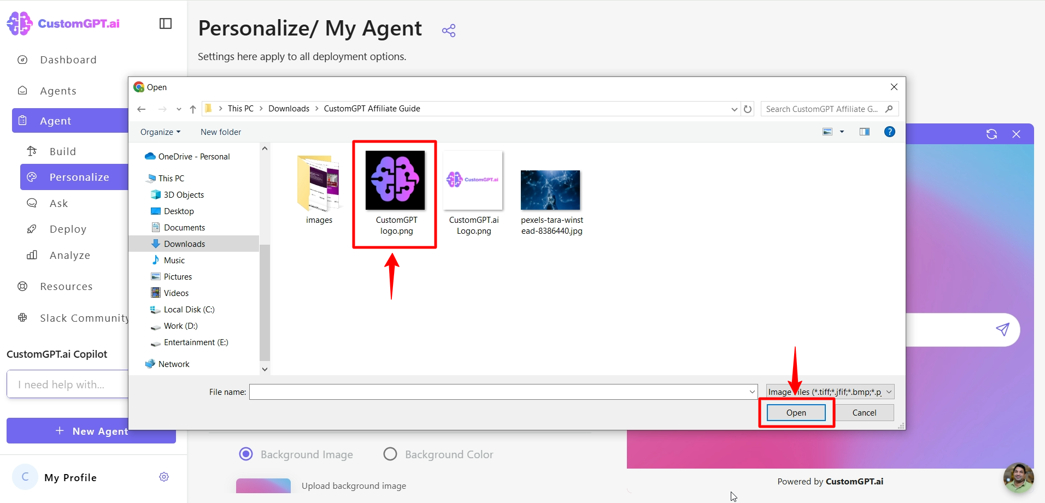Select Videos in the navigation tree
The height and width of the screenshot is (503, 1045).
coord(170,293)
